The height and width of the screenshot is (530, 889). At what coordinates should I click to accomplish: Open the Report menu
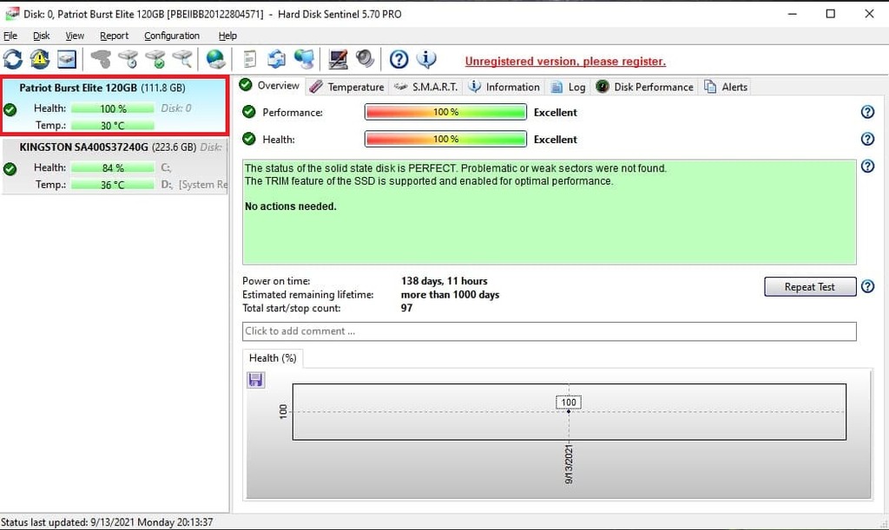pos(114,36)
